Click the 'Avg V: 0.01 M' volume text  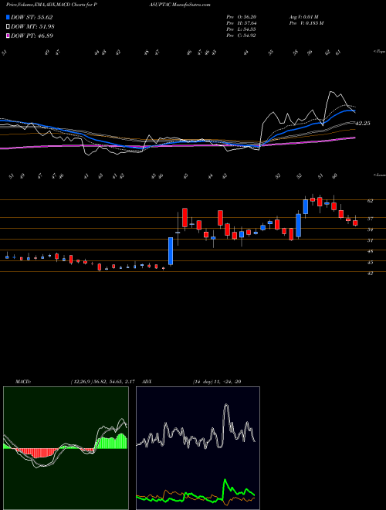pyautogui.click(x=304, y=17)
